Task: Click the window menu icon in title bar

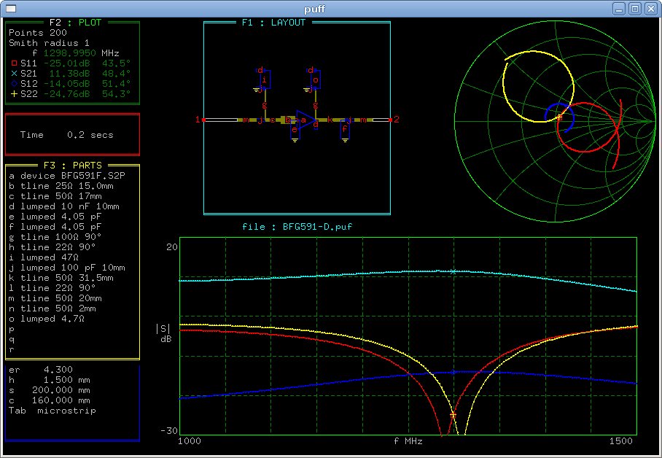Action: click(x=11, y=8)
